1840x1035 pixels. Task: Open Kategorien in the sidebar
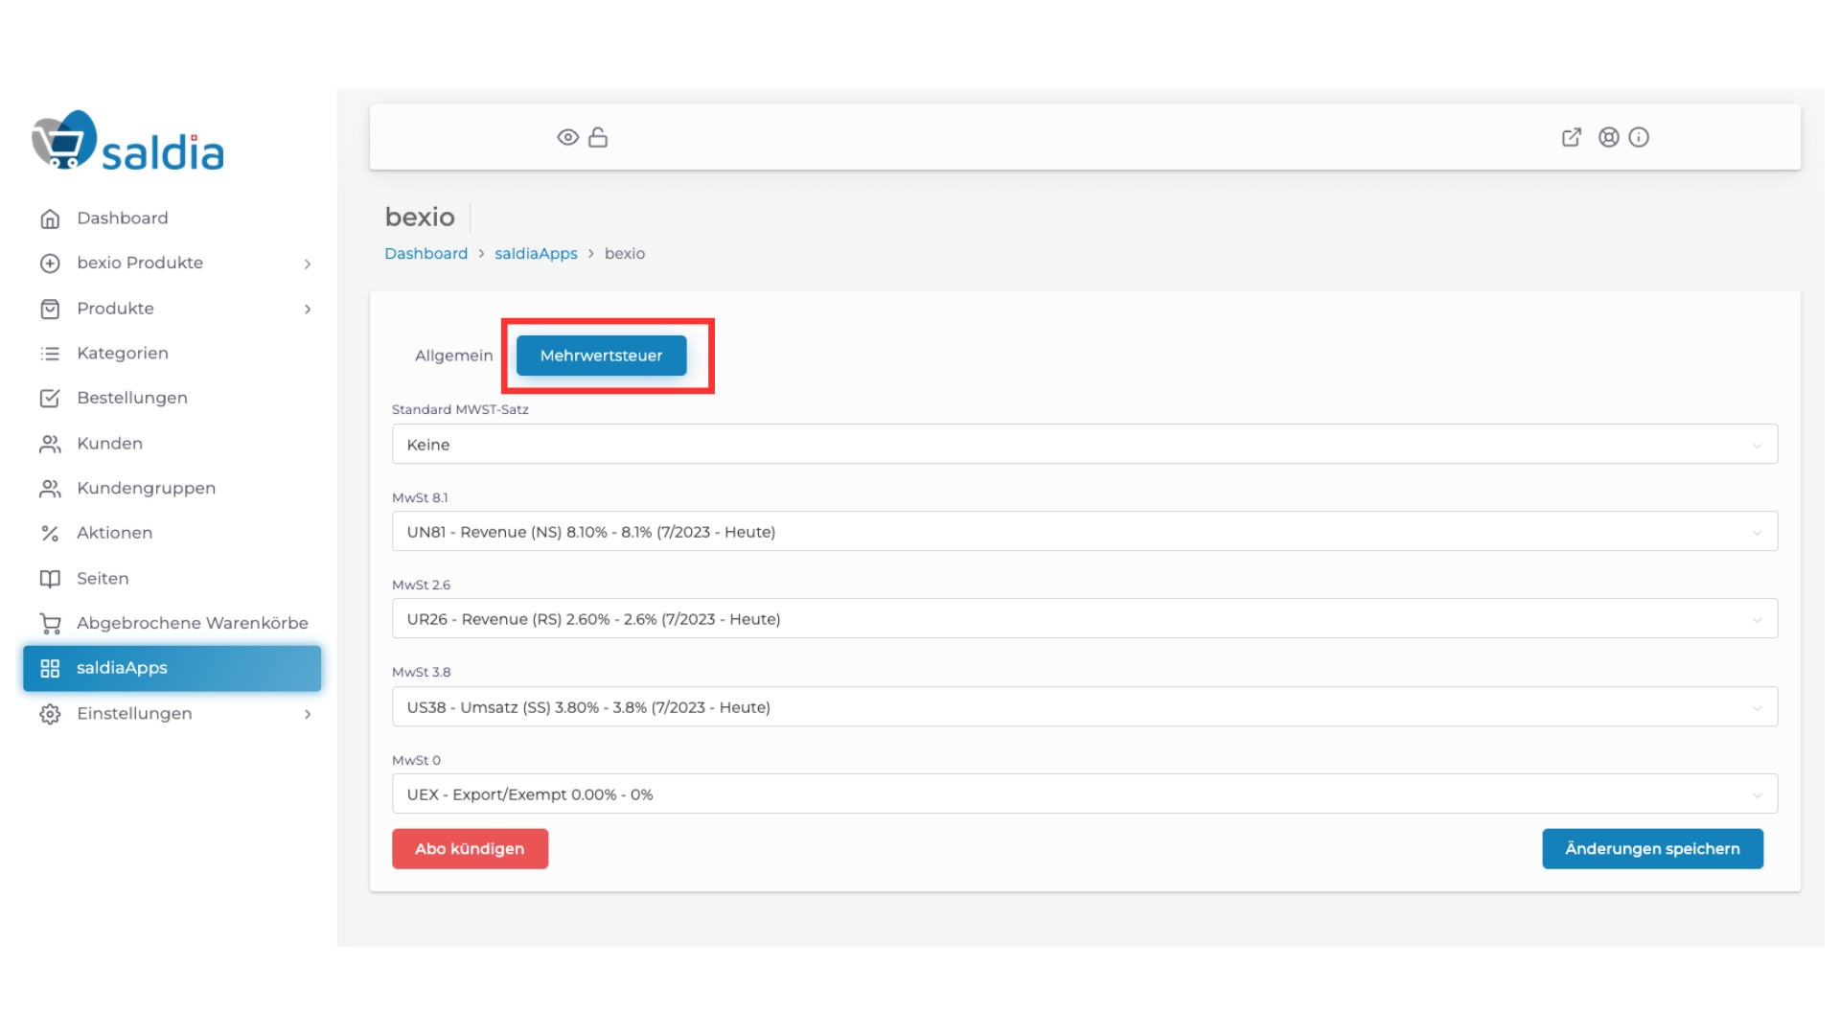[x=123, y=354]
